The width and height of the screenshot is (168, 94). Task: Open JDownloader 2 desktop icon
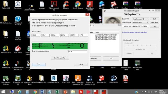point(6,49)
